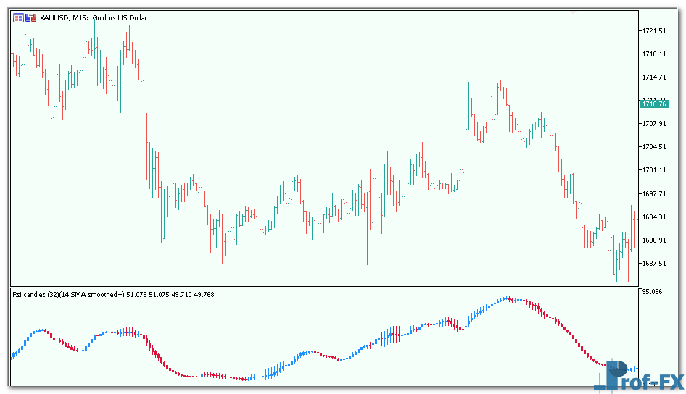Click the 1701.11 price axis label

654,170
